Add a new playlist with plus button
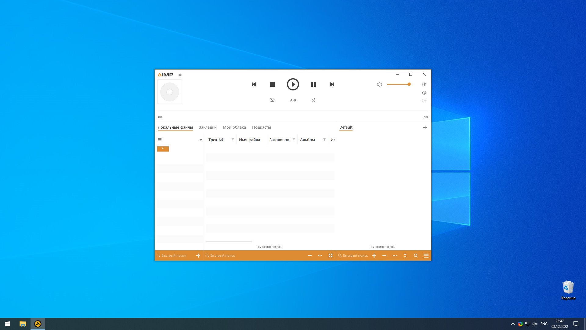Image resolution: width=586 pixels, height=330 pixels. coord(425,127)
